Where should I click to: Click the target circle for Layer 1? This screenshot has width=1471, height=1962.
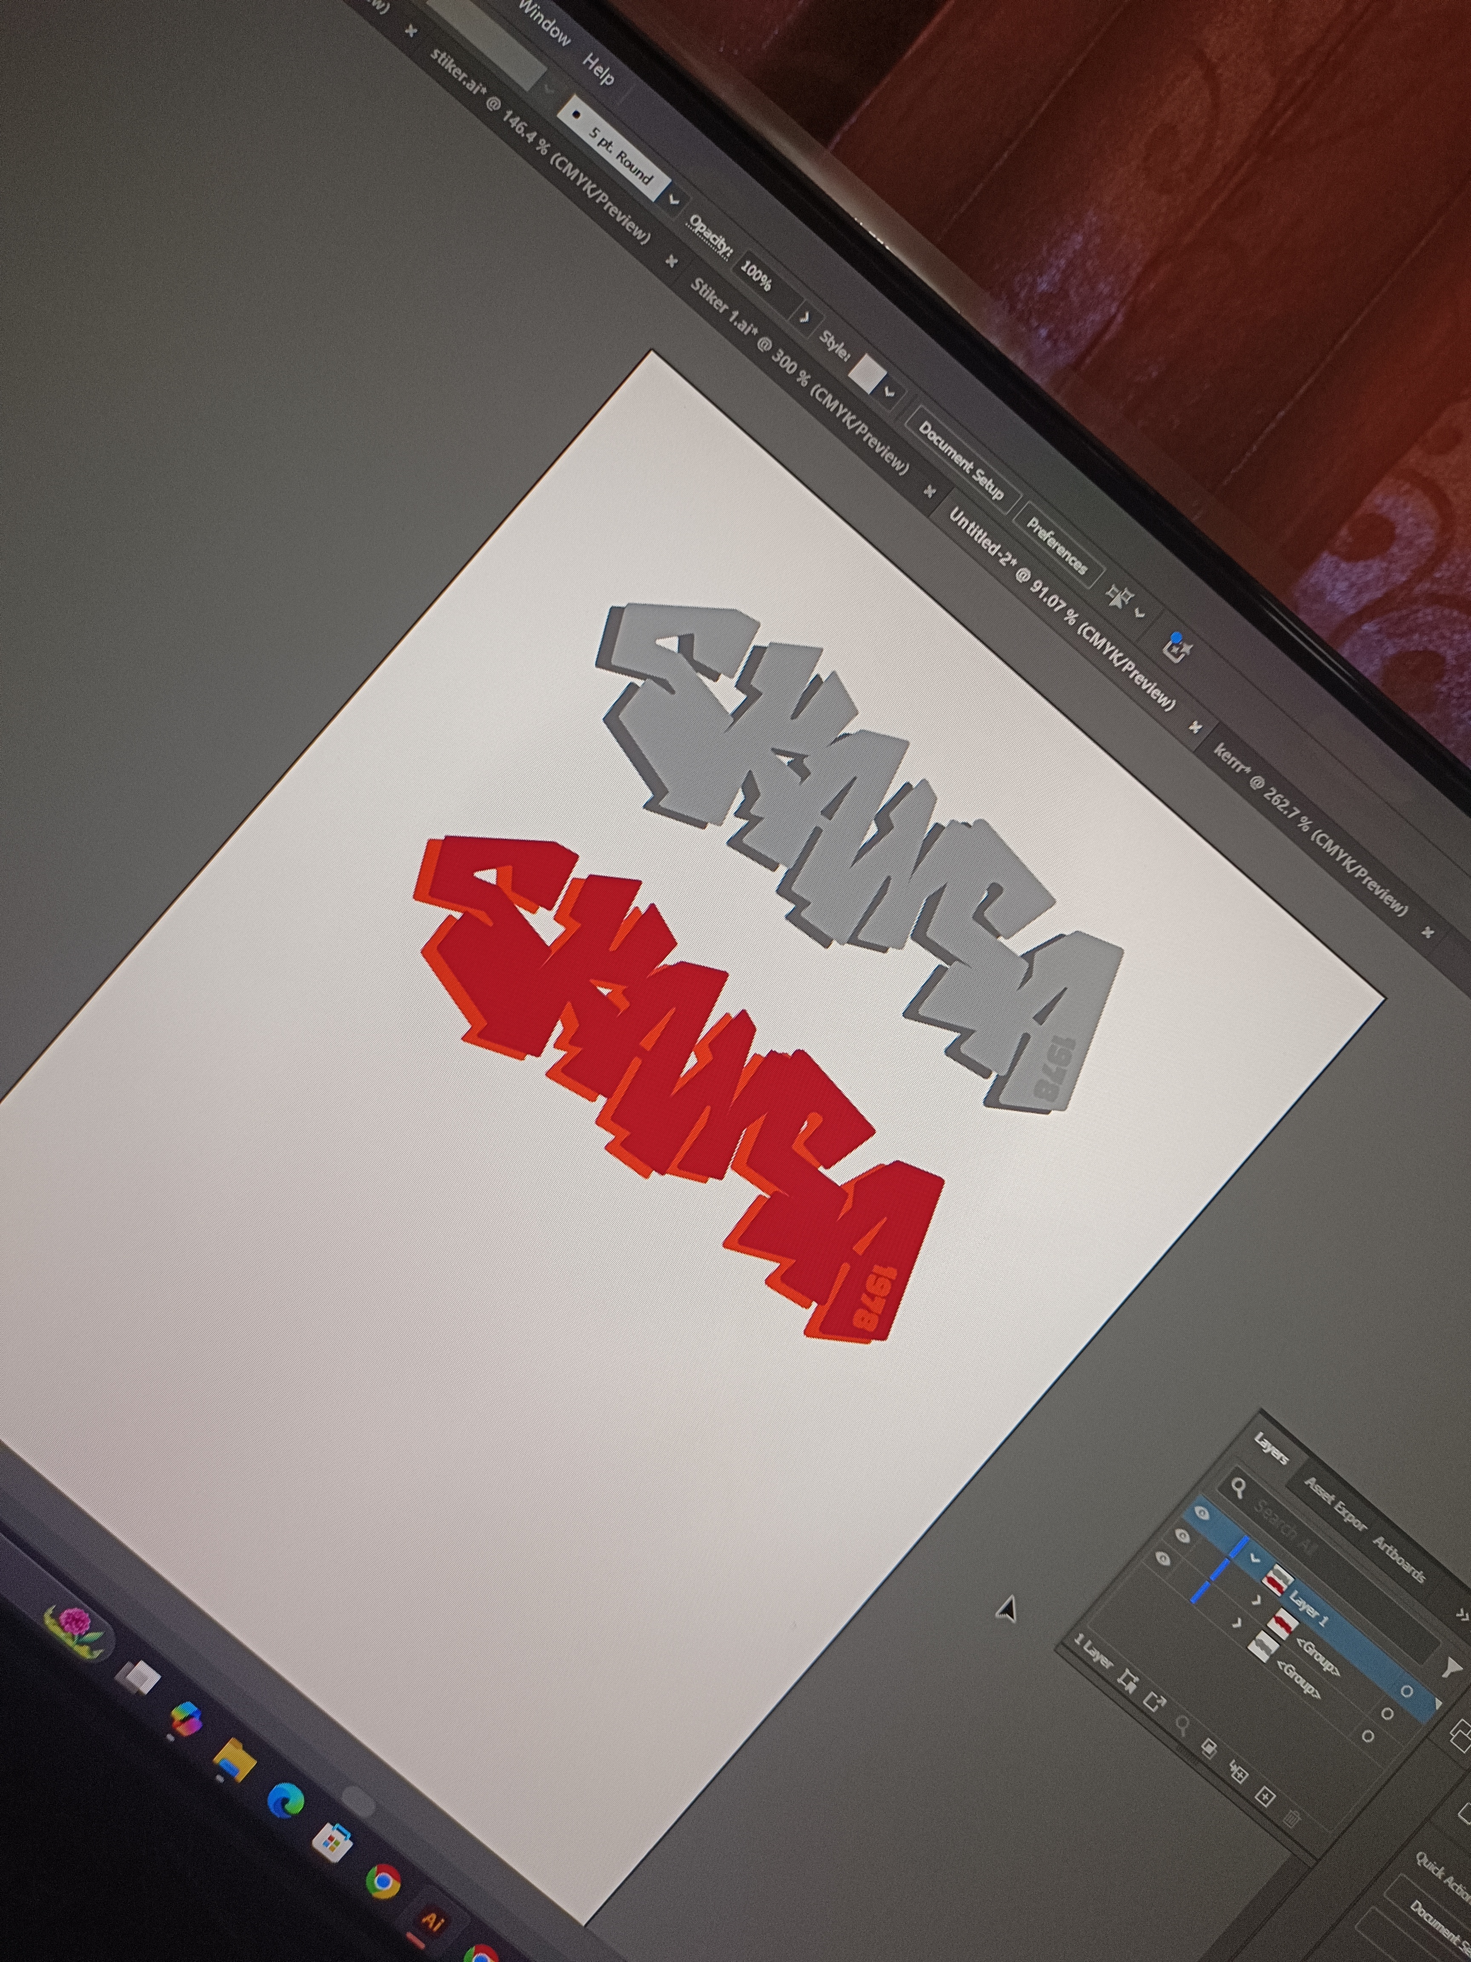[x=1406, y=1692]
